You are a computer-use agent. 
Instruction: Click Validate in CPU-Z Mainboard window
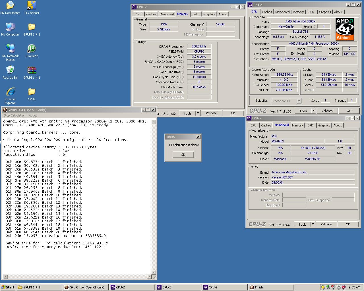point(326,224)
